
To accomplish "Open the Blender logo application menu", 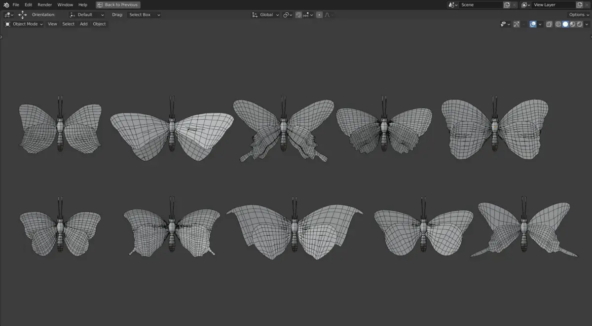I will click(x=6, y=4).
